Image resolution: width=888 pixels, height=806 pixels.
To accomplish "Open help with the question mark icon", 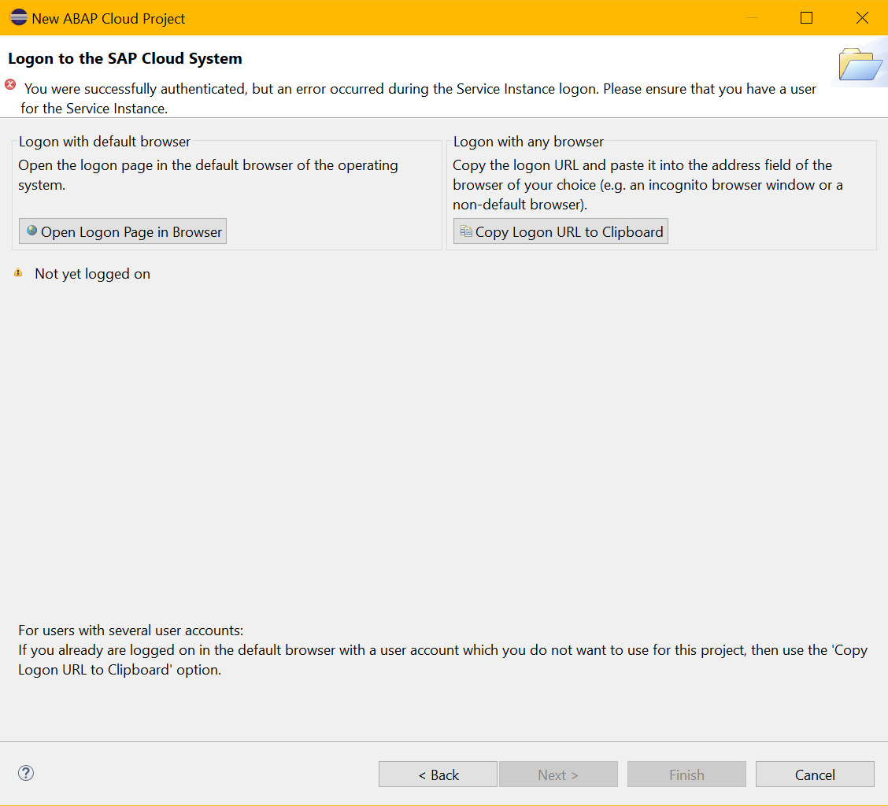I will 26,773.
